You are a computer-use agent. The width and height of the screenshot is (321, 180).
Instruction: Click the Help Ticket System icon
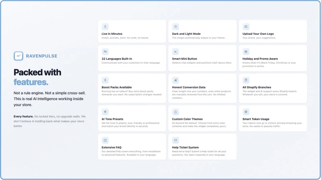175,140
